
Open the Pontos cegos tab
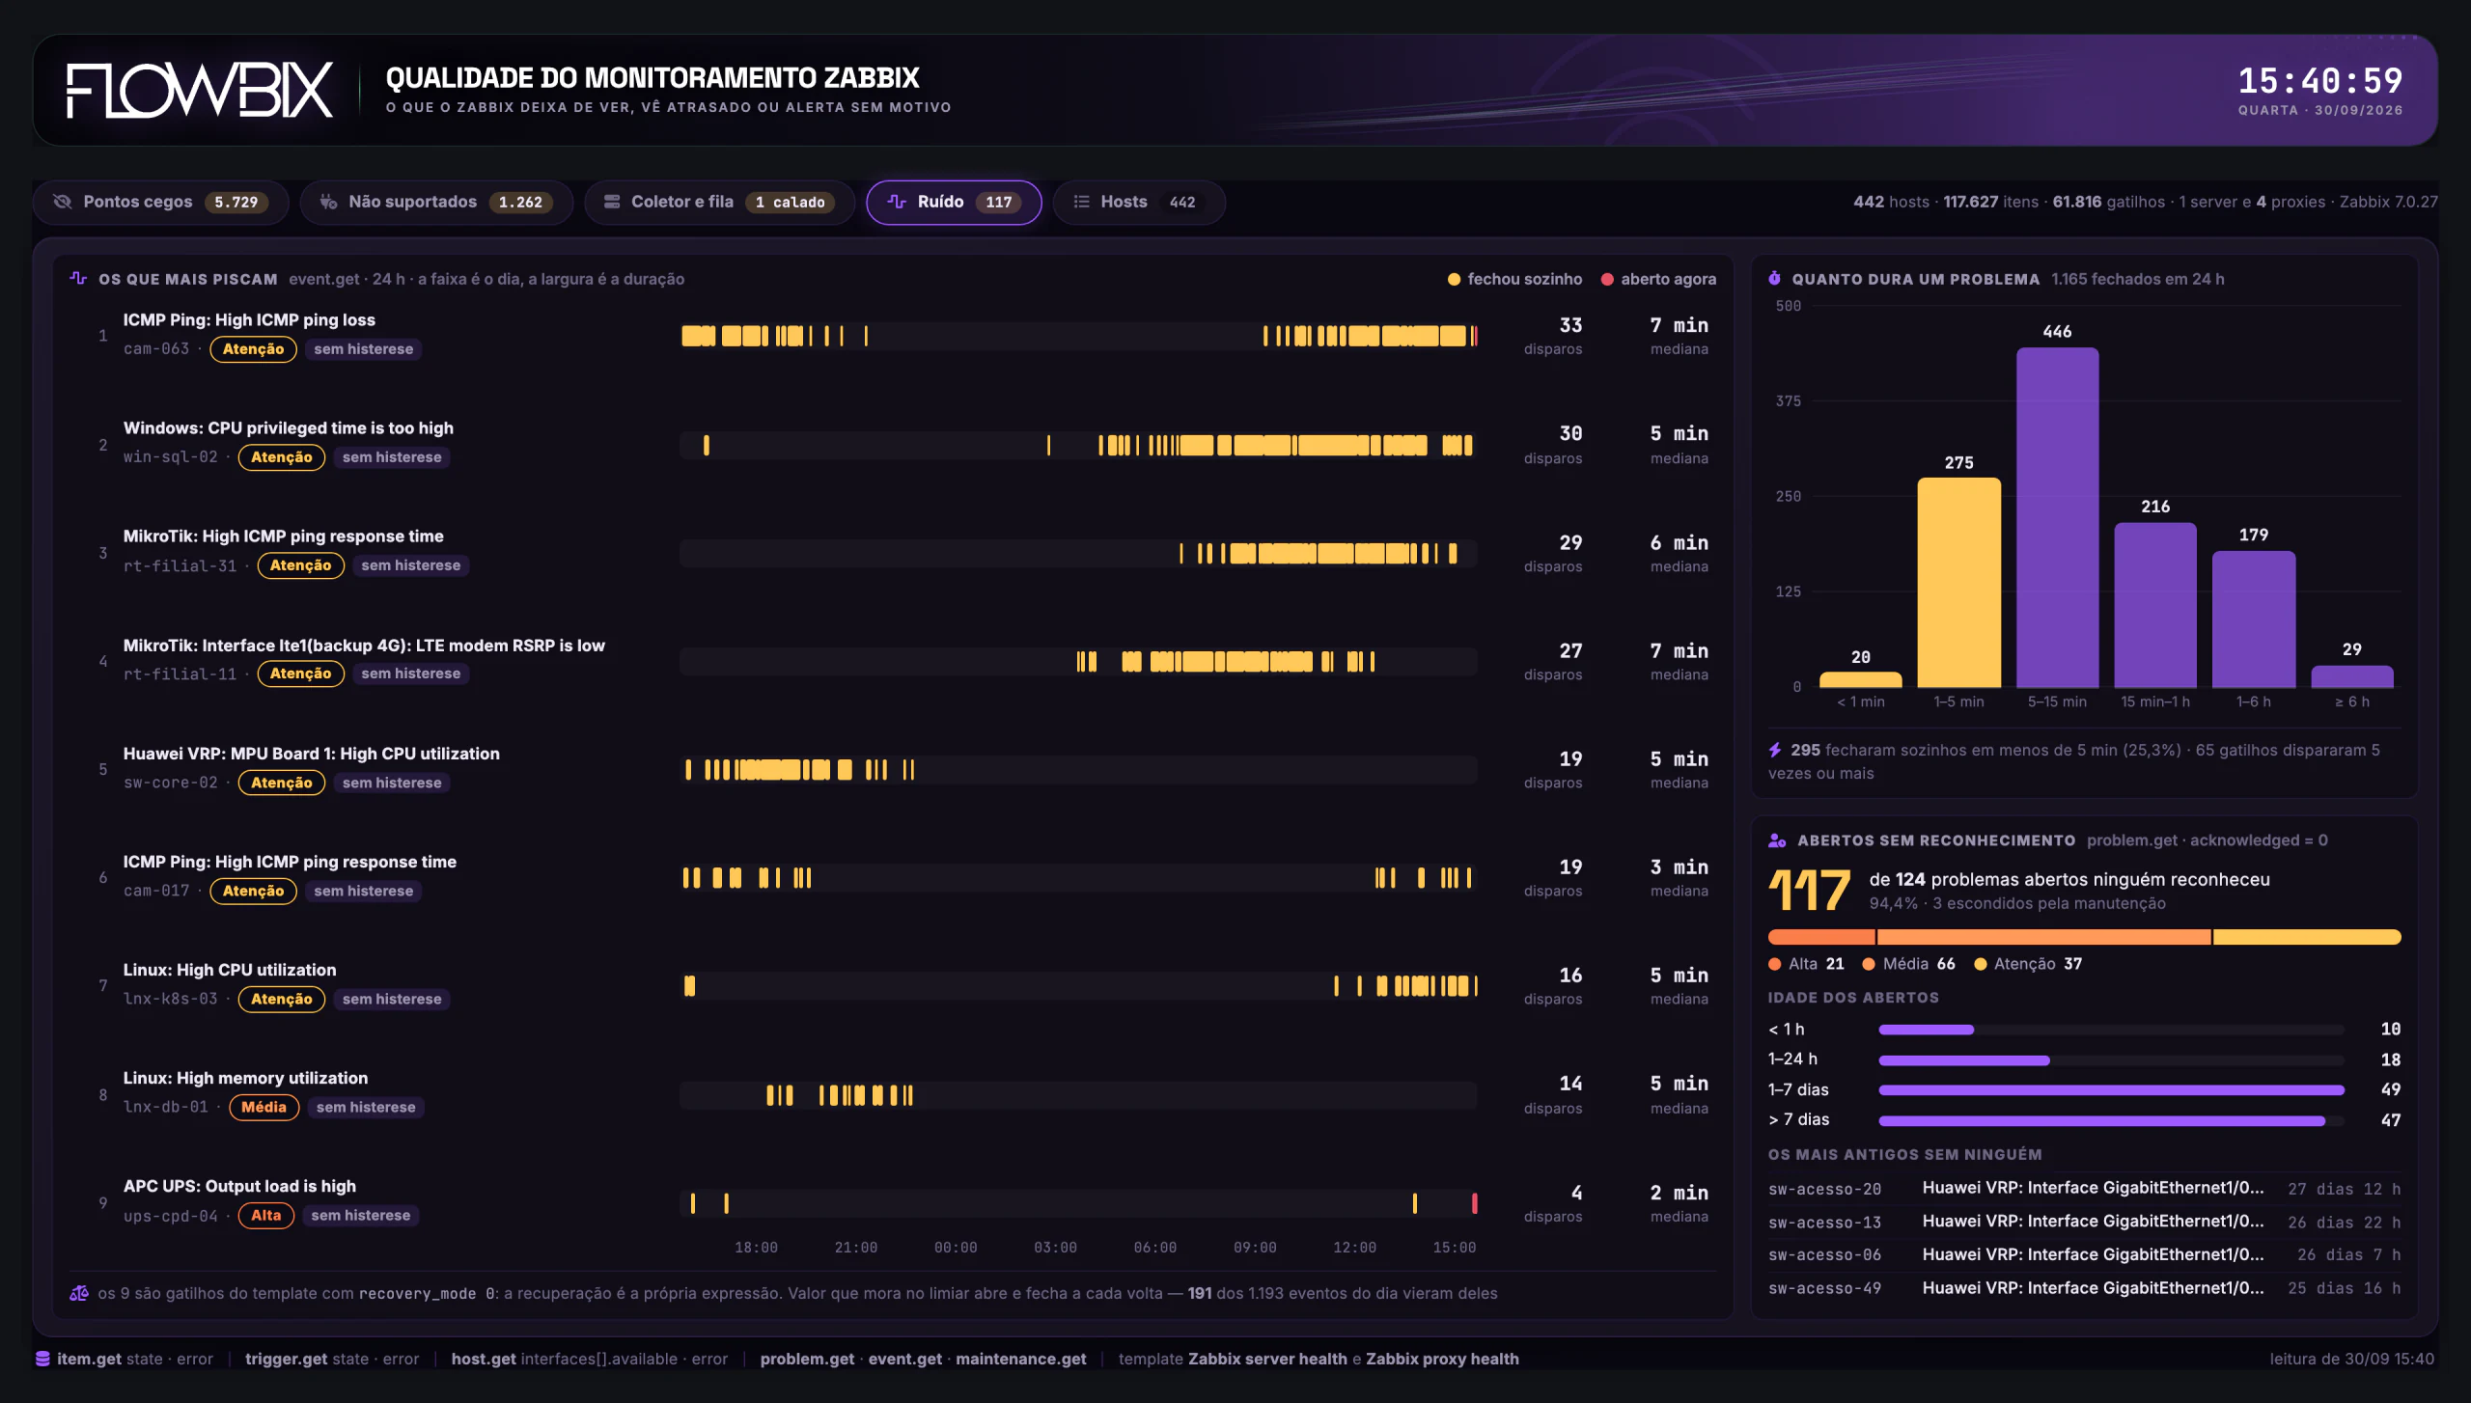click(160, 202)
